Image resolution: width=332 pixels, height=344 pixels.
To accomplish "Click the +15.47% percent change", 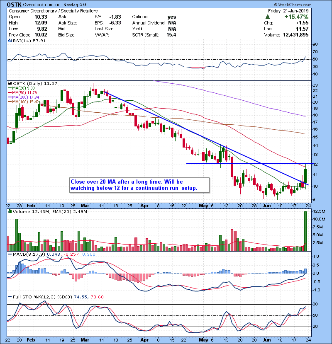I will pyautogui.click(x=296, y=17).
